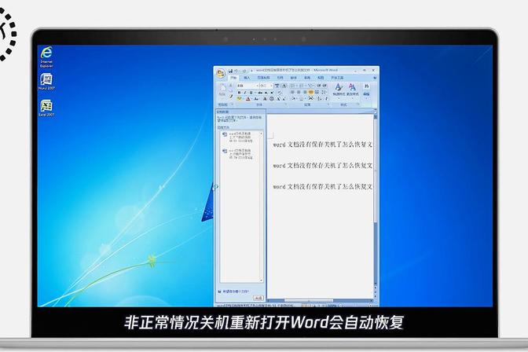
Task: Open the Font dialog launcher
Action: tap(285, 104)
